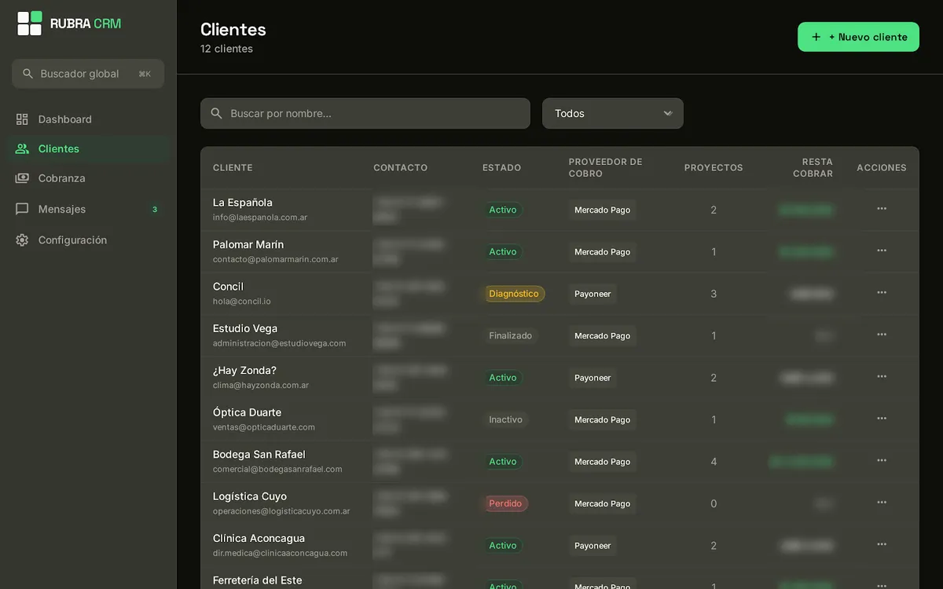This screenshot has height=589, width=943.
Task: Click client name Clínica Aconcagua
Action: pyautogui.click(x=259, y=539)
